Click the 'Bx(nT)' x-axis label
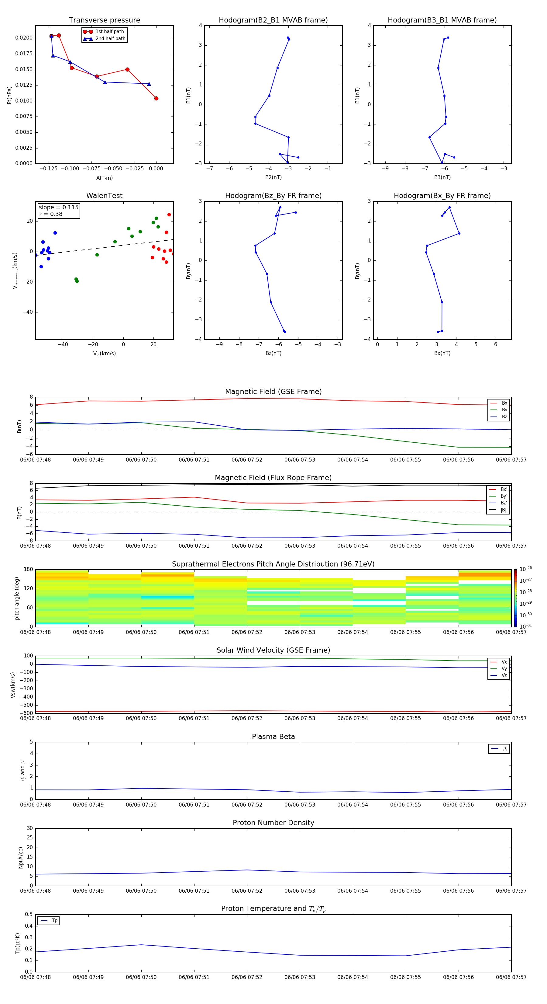 point(442,353)
